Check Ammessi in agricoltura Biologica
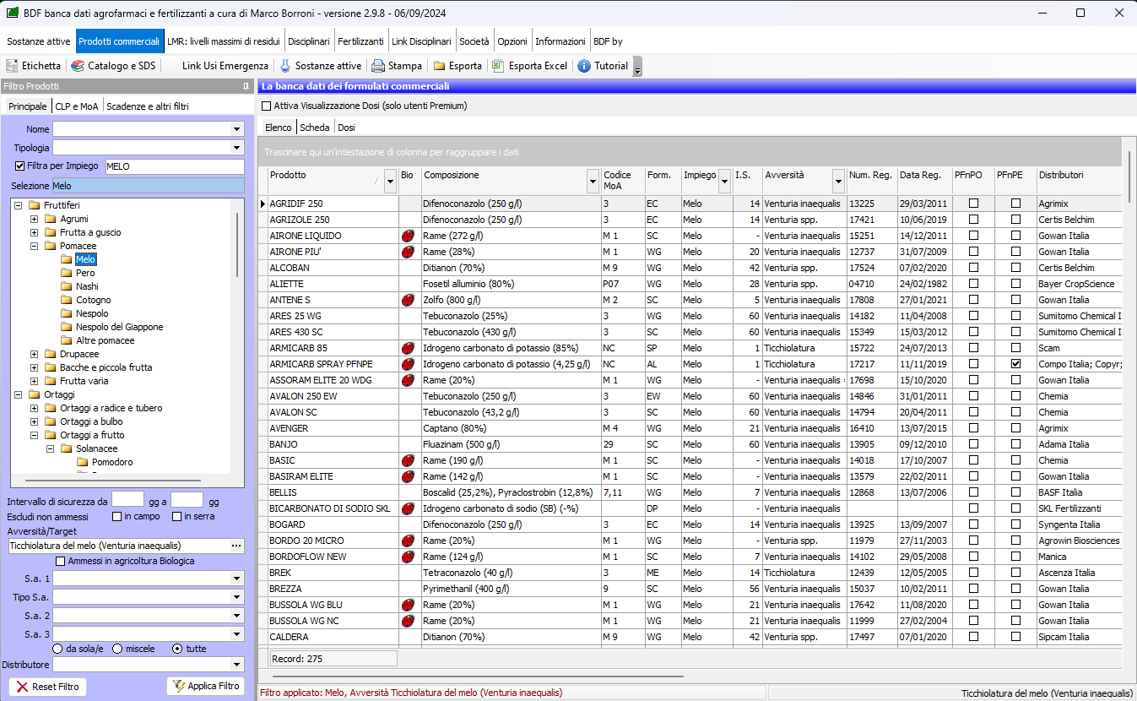The image size is (1137, 701). click(61, 562)
